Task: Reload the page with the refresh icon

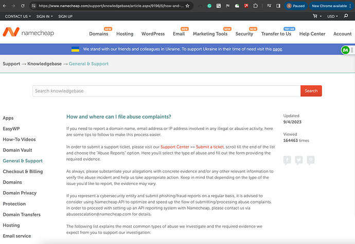Action: [x=23, y=6]
